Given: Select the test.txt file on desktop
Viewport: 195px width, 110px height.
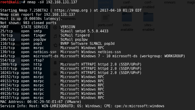Looking at the screenshot, I should (16, 19).
